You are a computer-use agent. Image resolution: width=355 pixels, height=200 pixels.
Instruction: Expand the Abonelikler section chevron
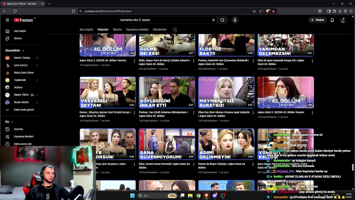(23, 51)
